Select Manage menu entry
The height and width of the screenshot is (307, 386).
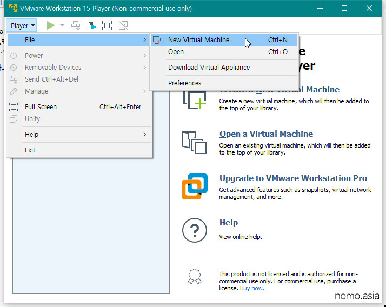click(78, 91)
